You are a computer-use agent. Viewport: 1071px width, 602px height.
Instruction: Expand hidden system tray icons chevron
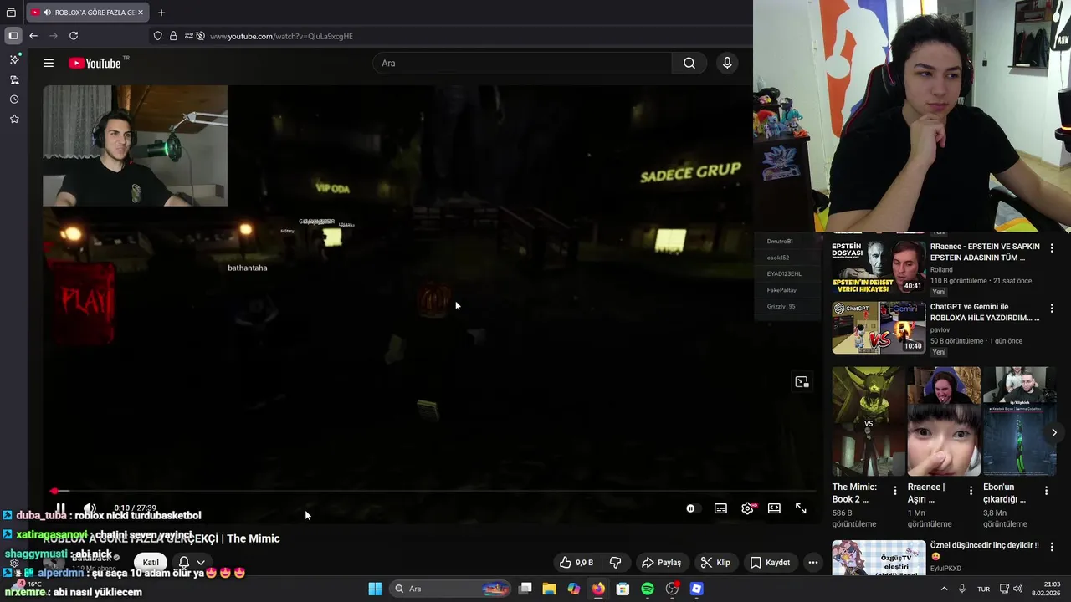tap(945, 589)
